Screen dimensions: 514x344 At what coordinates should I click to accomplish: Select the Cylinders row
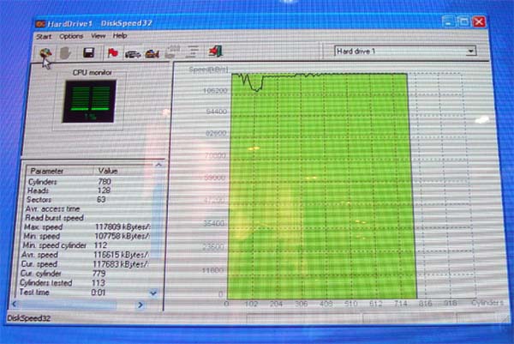coord(88,182)
